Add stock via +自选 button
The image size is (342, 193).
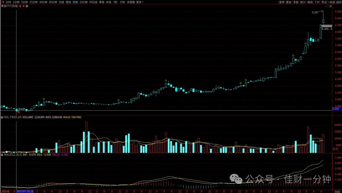[x=331, y=2]
